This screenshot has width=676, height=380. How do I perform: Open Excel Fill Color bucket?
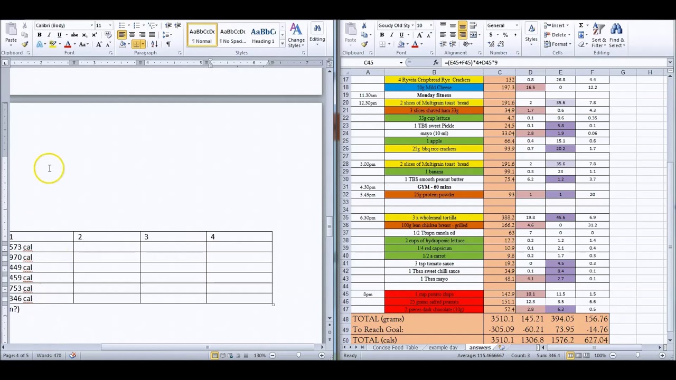(401, 44)
